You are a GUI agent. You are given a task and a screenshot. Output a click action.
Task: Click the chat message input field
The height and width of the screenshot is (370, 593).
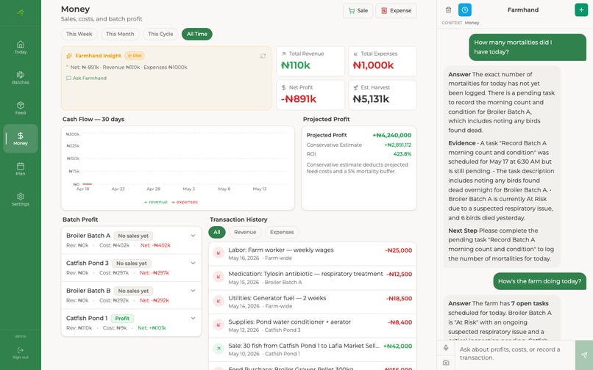[514, 354]
